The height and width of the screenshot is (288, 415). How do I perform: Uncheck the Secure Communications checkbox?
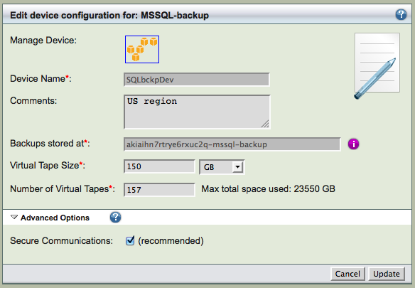130,240
